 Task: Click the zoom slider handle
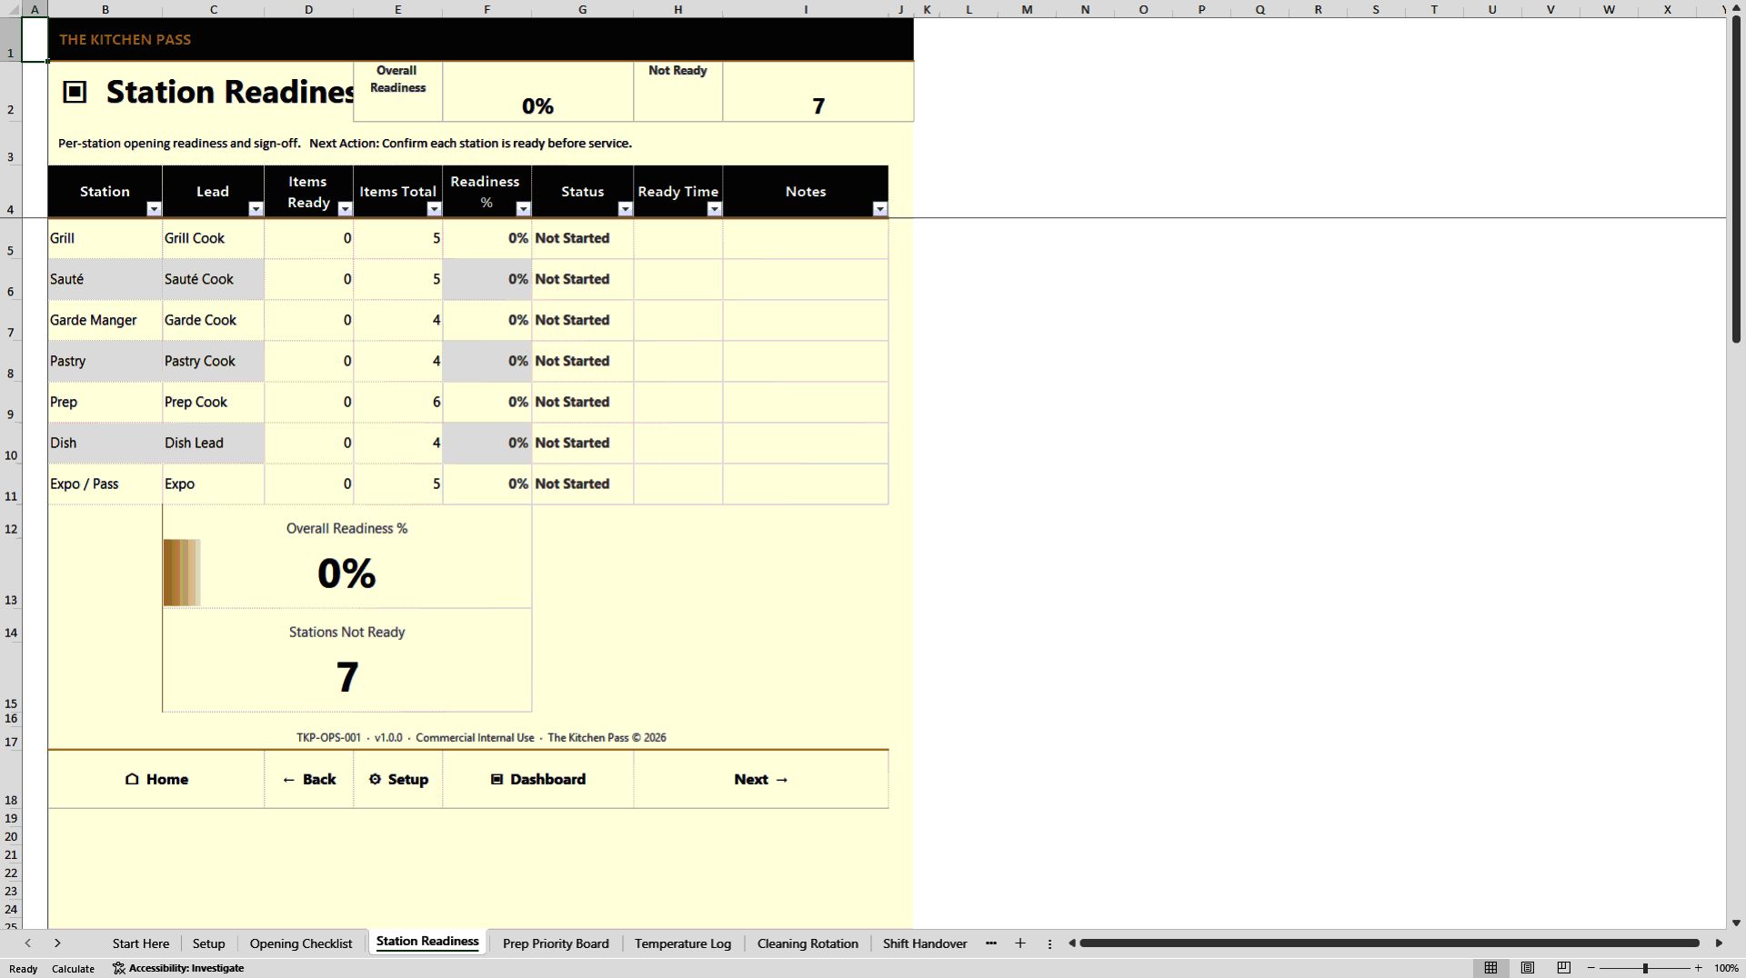tap(1645, 968)
